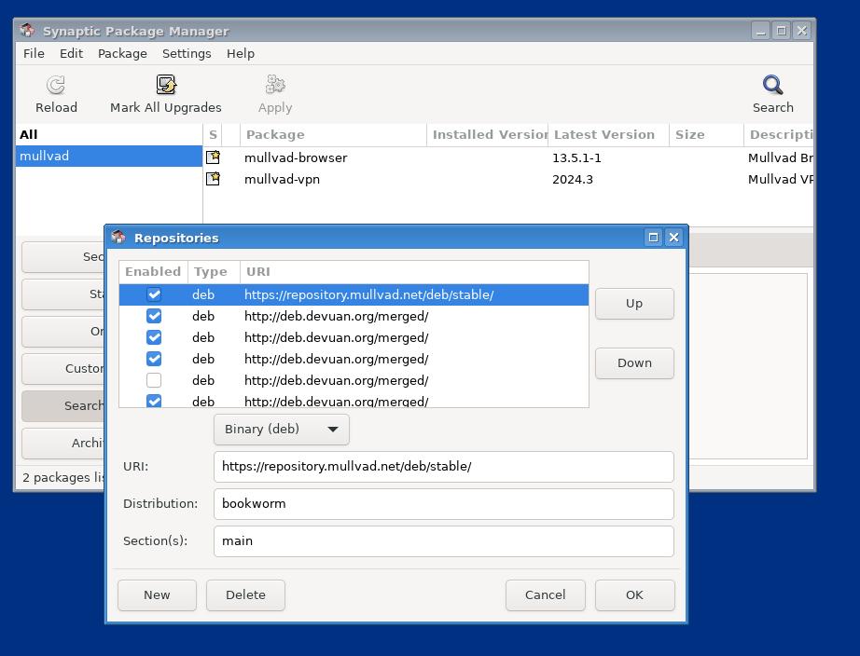Click the URI input field

444,467
